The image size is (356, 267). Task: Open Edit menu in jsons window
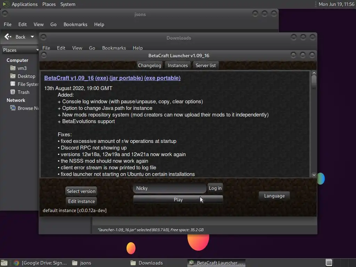tap(23, 24)
